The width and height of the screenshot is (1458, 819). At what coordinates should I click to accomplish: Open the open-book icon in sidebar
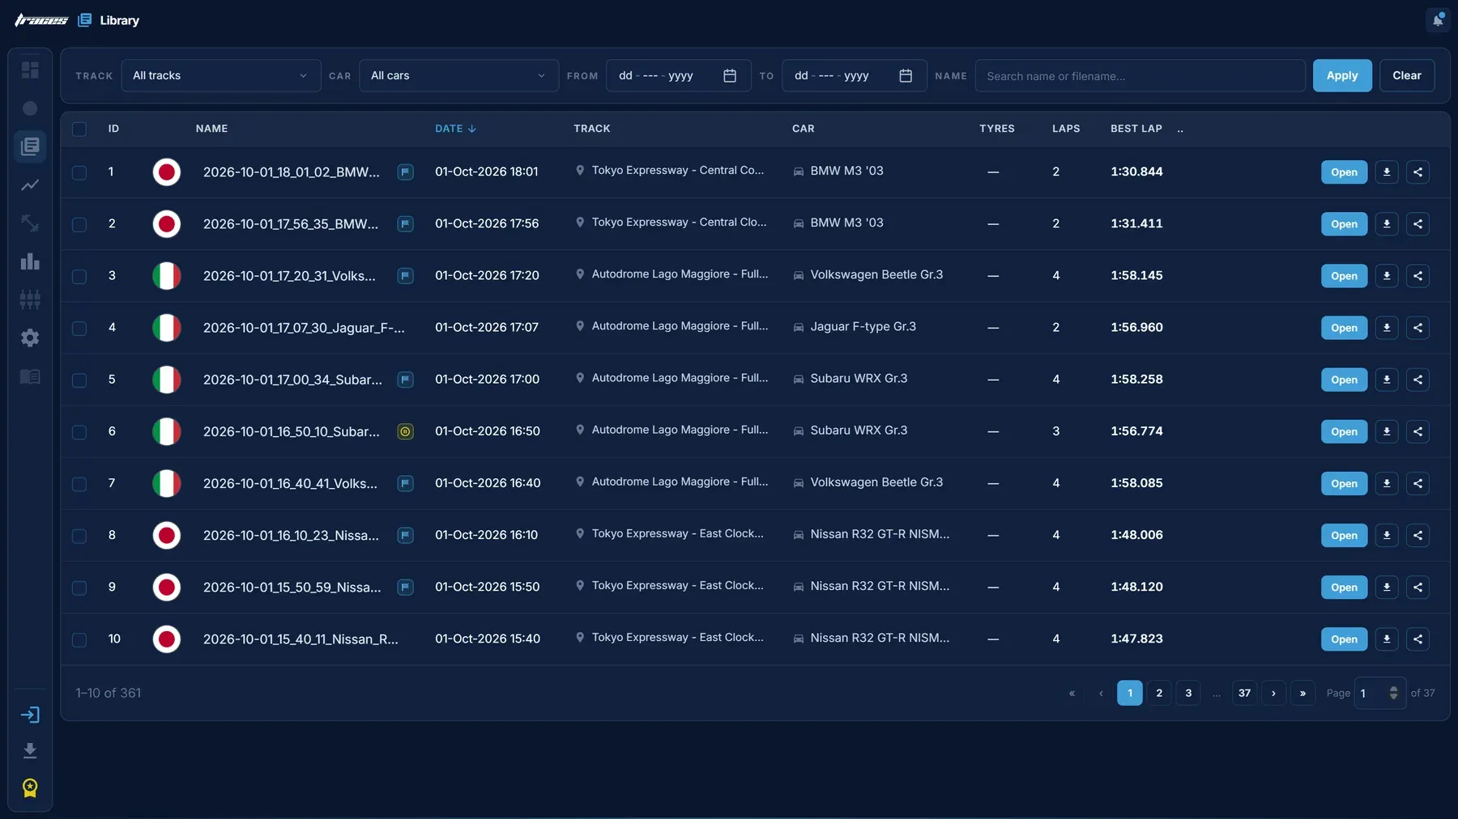[30, 376]
